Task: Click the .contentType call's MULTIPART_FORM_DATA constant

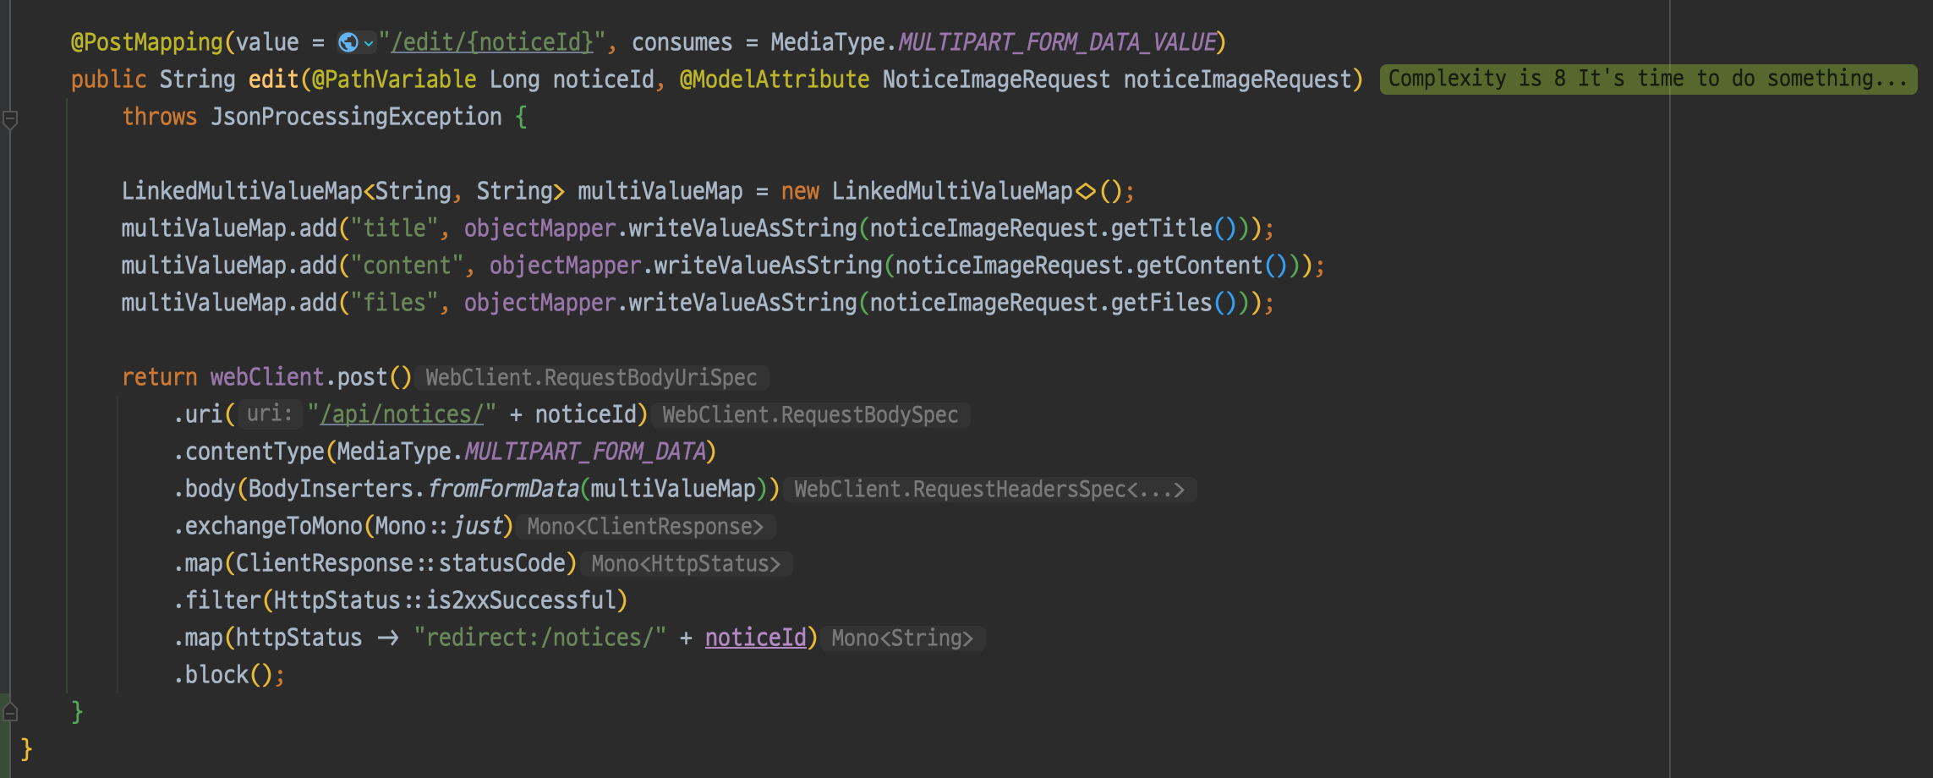Action: (585, 452)
